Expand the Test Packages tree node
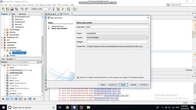Screen dimensions: 196x110 pos(5,30)
